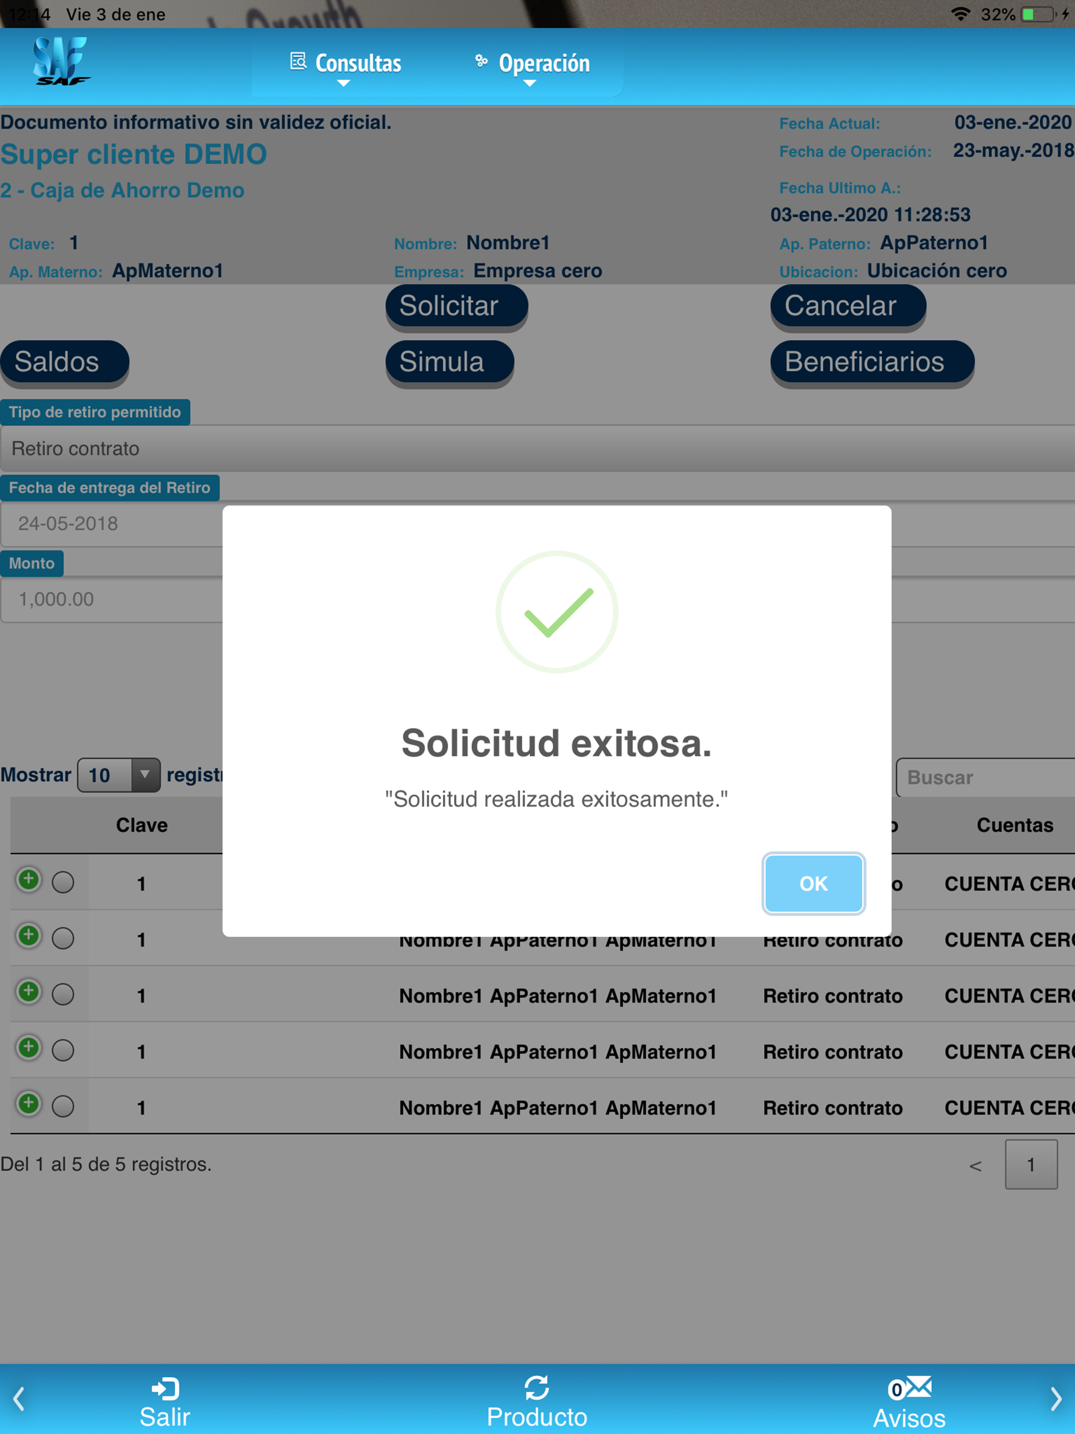Click the "Del 1 al 5 de 5 registros." summary
The height and width of the screenshot is (1434, 1075).
pos(106,1164)
